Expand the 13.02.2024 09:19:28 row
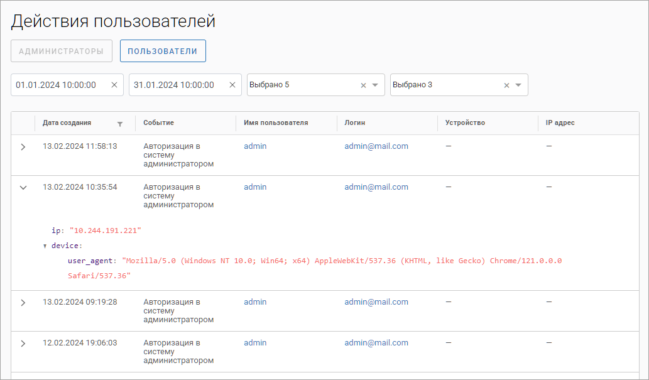Viewport: 649px width, 380px height. tap(23, 303)
